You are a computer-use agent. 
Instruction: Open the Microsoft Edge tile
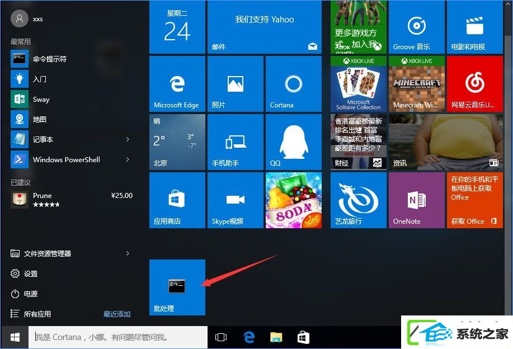coord(177,84)
